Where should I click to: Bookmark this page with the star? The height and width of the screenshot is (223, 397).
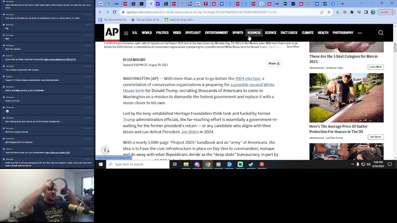[329, 12]
